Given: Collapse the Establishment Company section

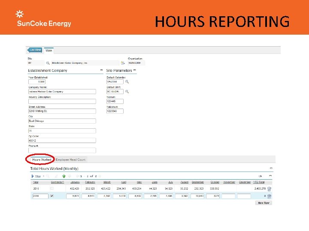Looking at the screenshot, I should coord(101,70).
